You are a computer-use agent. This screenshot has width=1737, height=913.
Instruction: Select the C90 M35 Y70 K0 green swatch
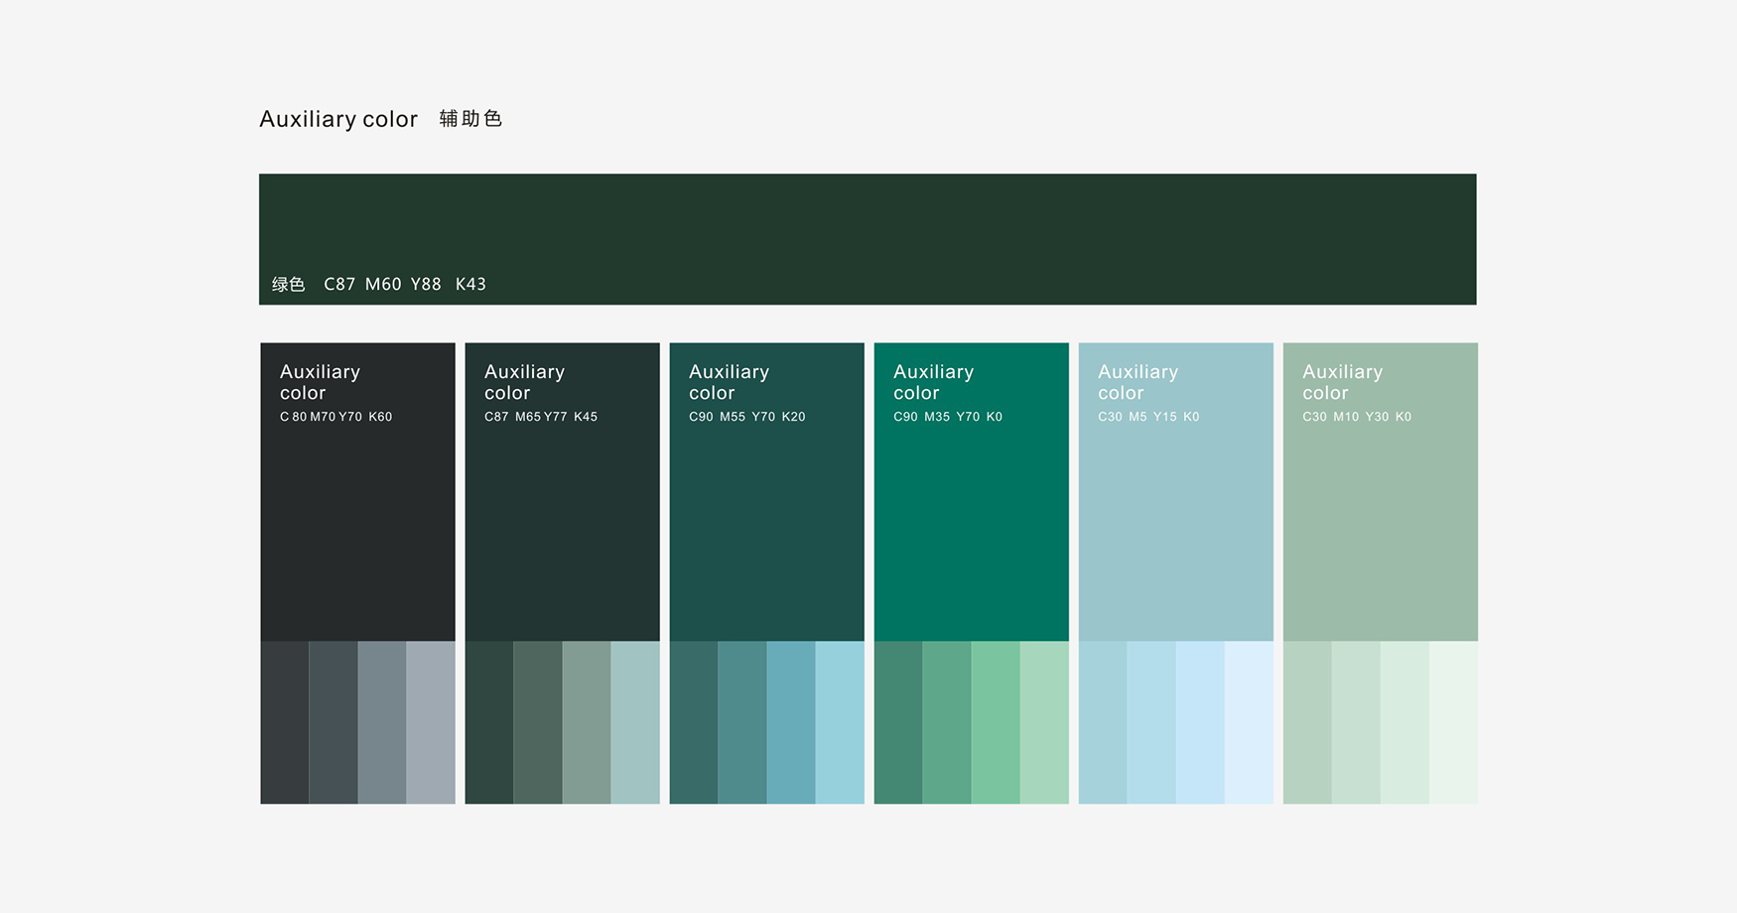[971, 491]
